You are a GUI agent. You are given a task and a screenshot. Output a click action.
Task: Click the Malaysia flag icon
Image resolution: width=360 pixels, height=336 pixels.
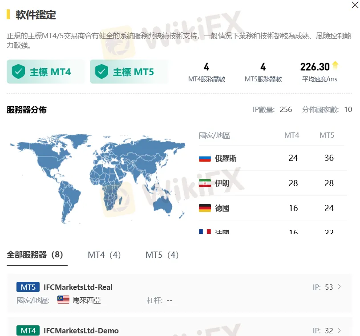pyautogui.click(x=63, y=300)
